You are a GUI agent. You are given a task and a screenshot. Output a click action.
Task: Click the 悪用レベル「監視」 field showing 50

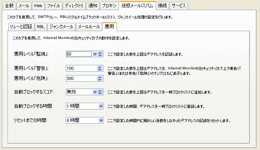[79, 54]
